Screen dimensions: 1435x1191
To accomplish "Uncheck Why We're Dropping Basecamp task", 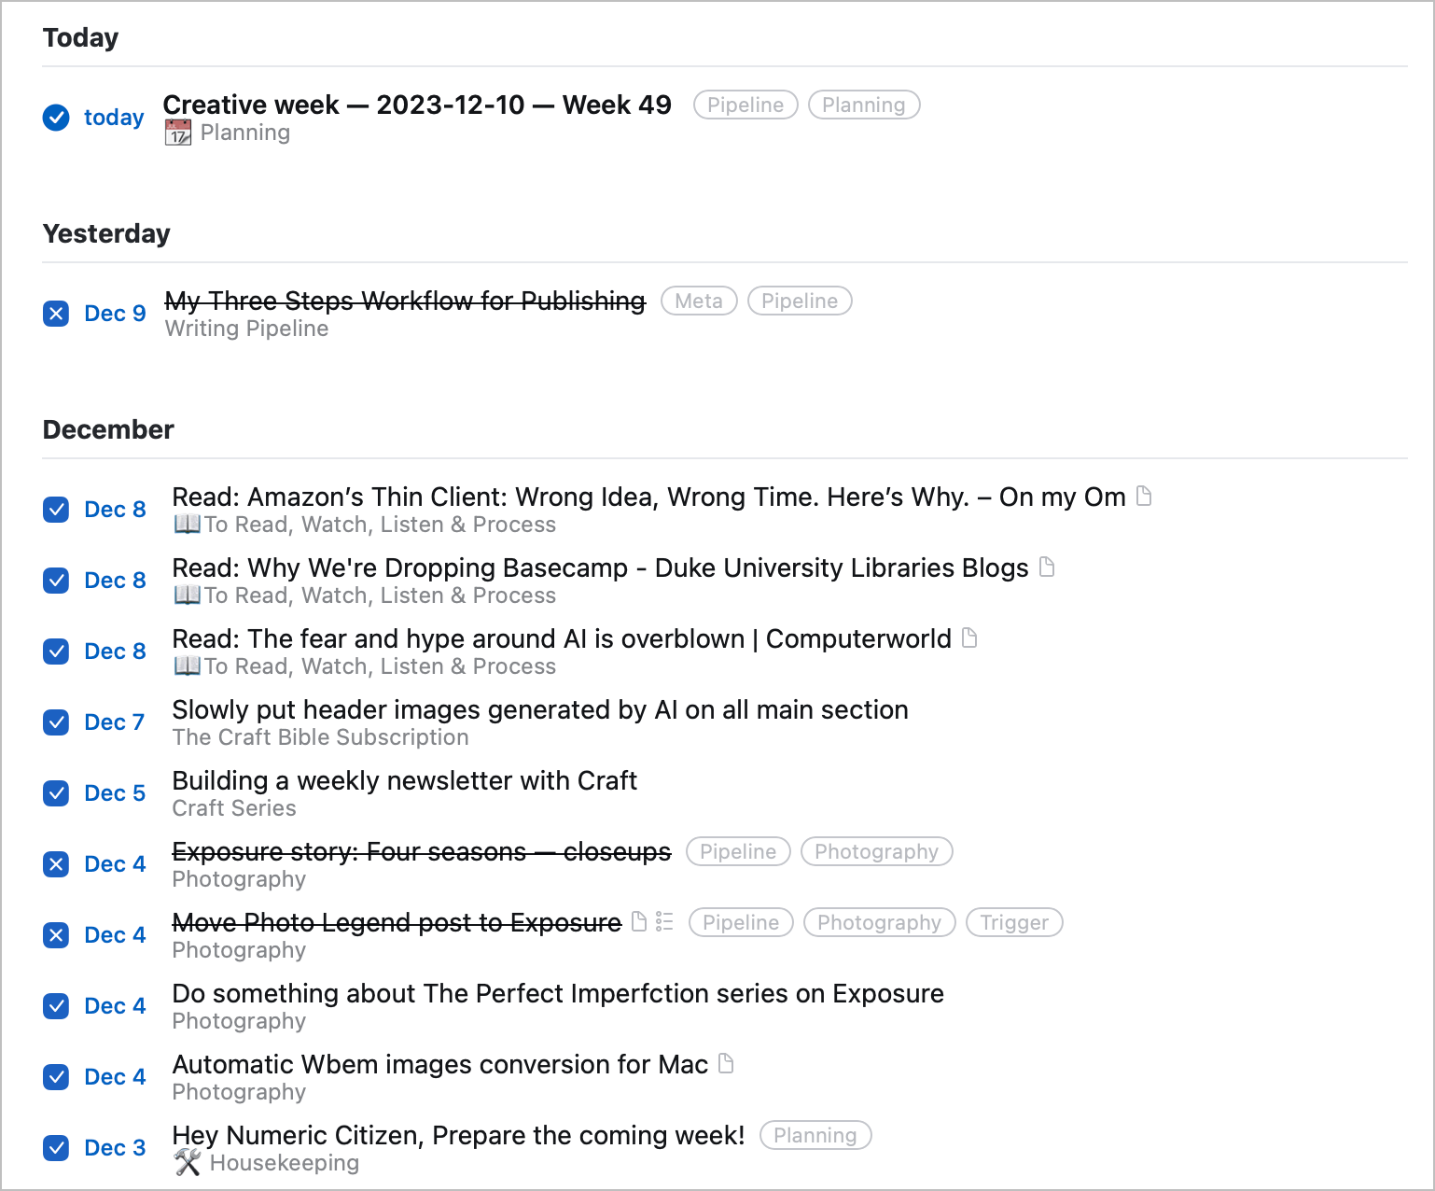I will click(x=56, y=581).
